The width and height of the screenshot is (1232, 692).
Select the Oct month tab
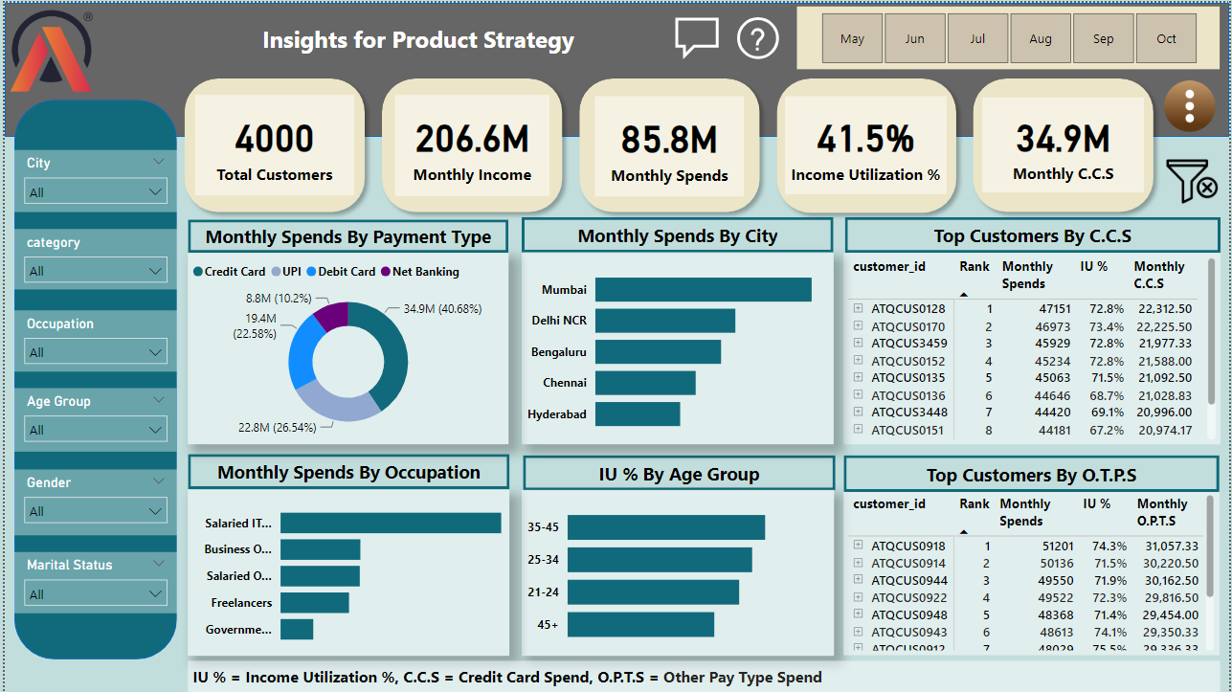point(1166,39)
